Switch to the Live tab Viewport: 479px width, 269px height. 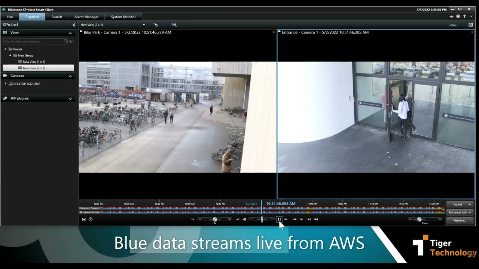click(x=10, y=17)
